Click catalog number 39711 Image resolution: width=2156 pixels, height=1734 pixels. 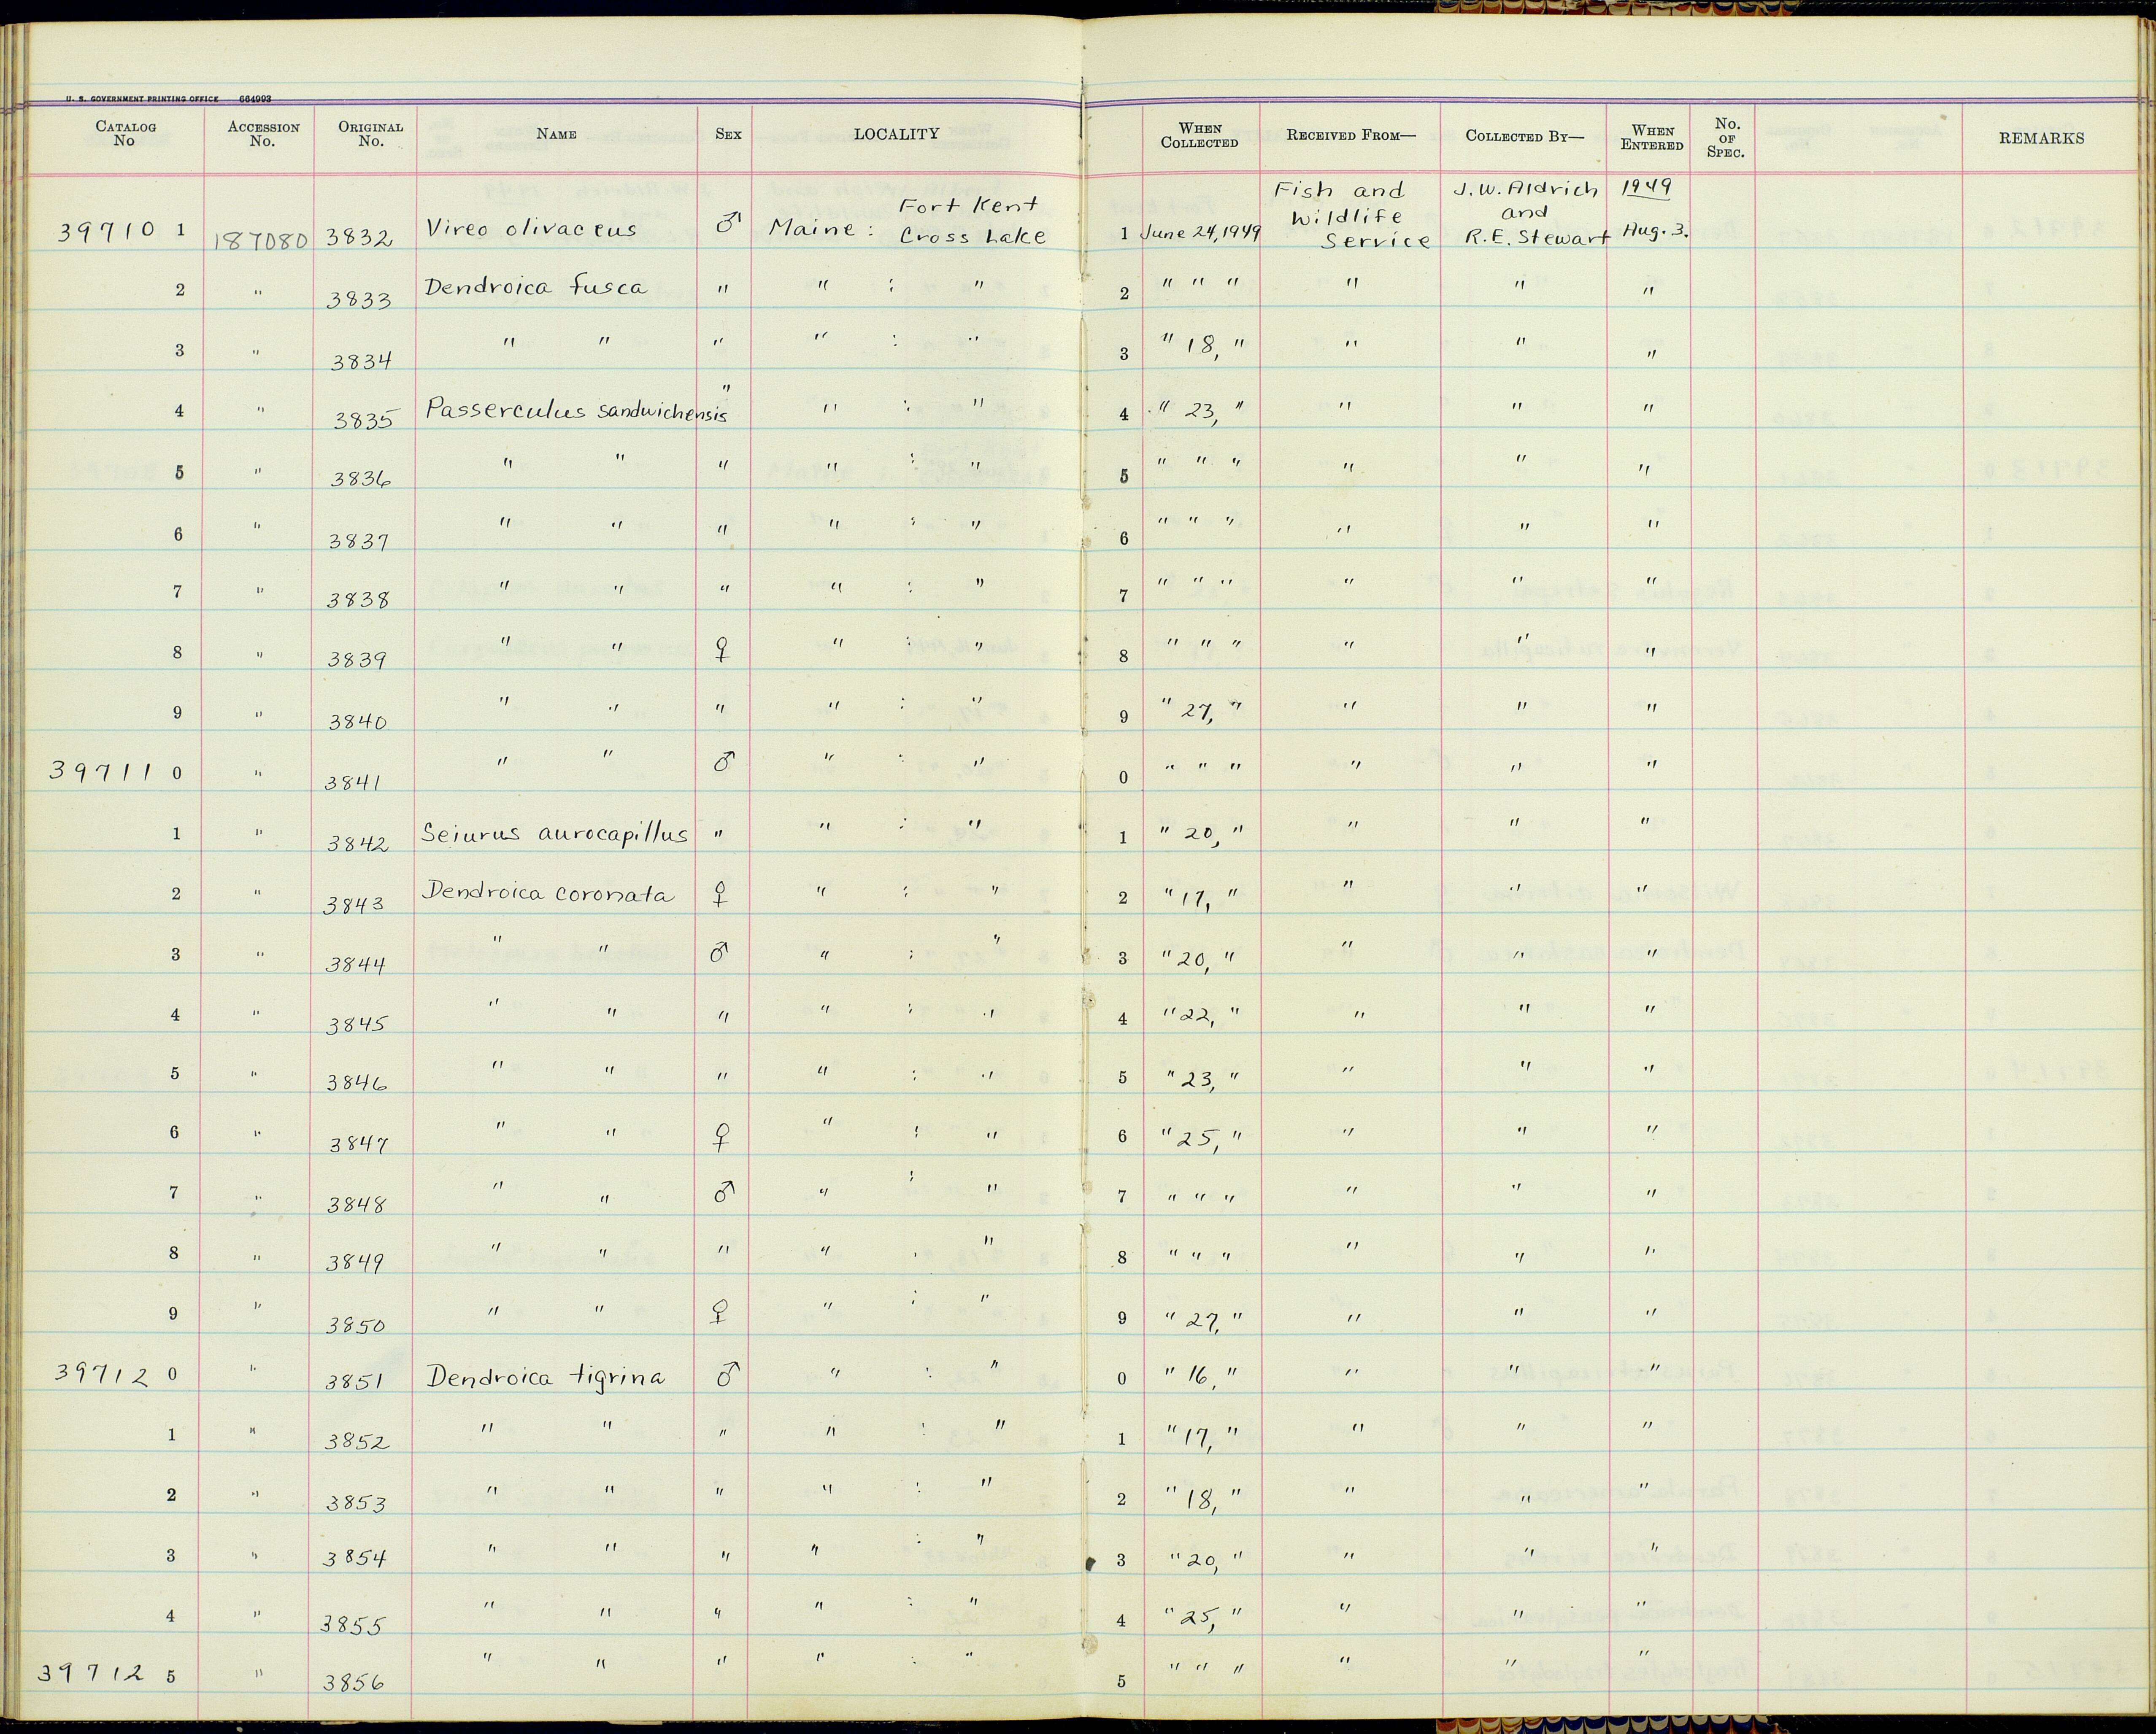pos(100,771)
